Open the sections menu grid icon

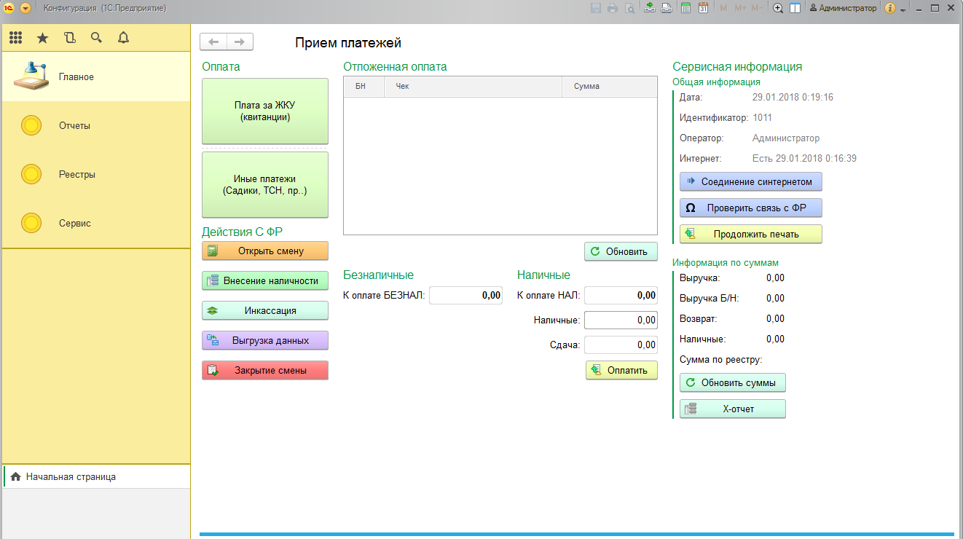(x=15, y=38)
